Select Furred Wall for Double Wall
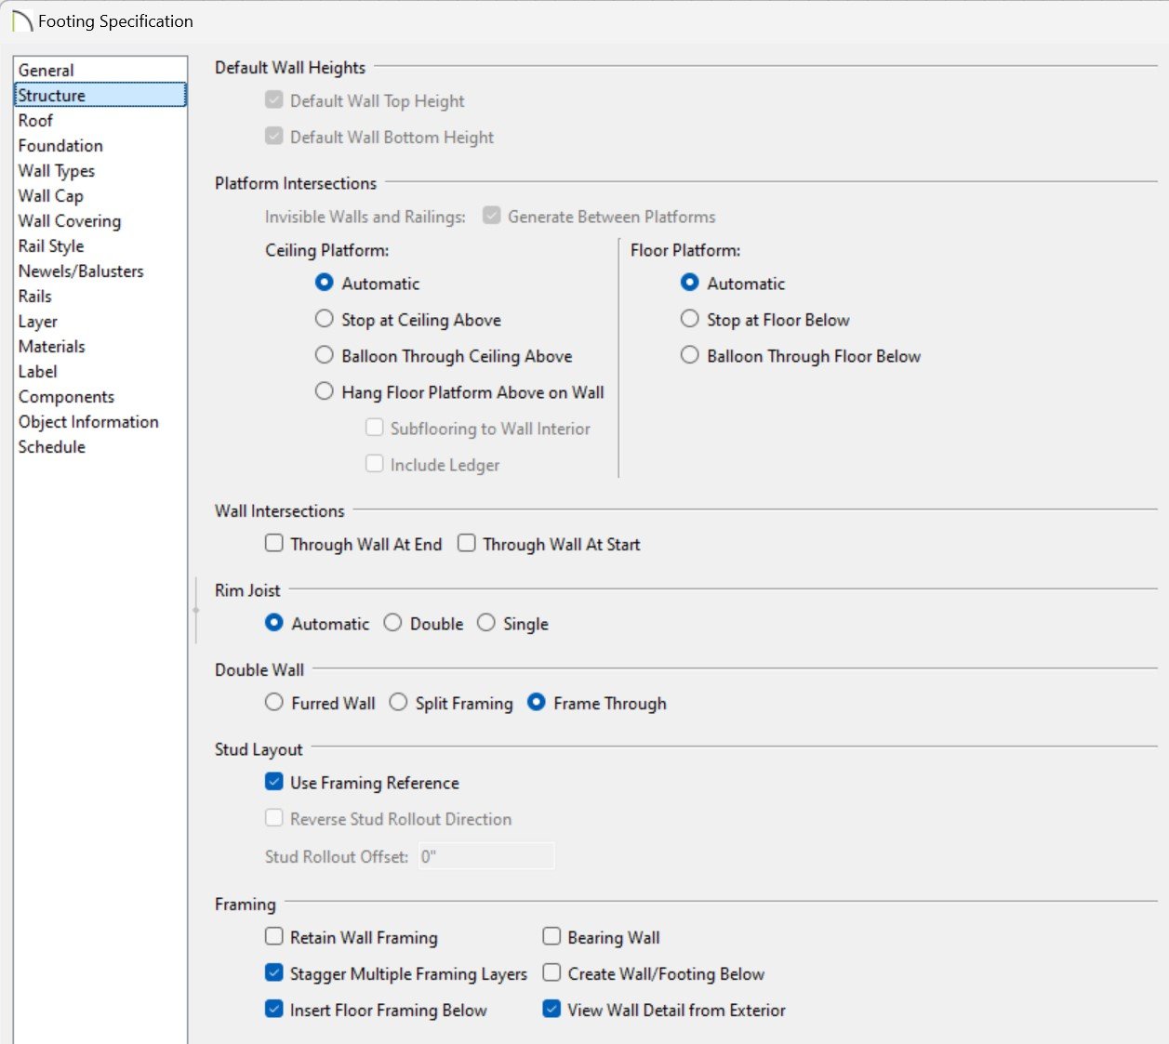The height and width of the screenshot is (1044, 1169). [x=274, y=704]
